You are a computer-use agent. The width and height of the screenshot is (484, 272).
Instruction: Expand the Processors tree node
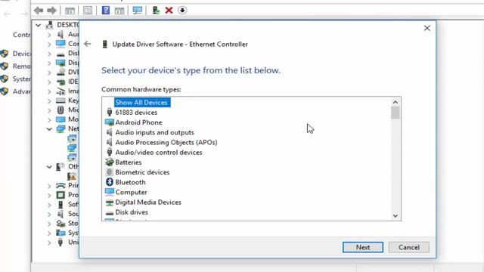(x=49, y=195)
